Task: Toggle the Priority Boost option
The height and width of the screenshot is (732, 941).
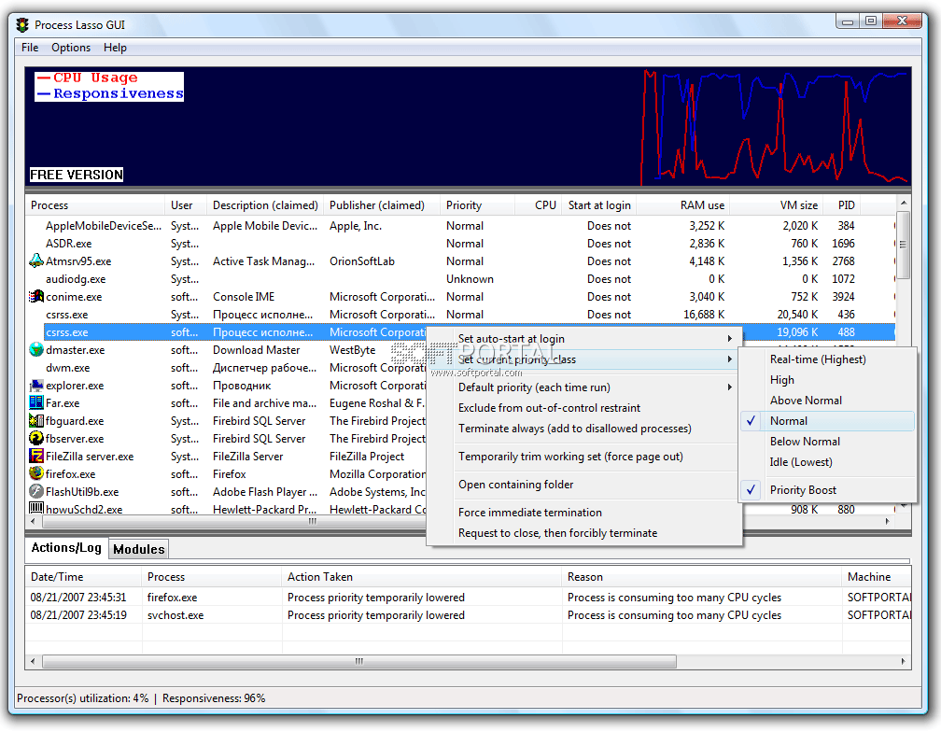Action: point(827,489)
